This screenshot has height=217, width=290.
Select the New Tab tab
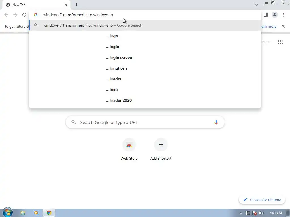click(36, 5)
